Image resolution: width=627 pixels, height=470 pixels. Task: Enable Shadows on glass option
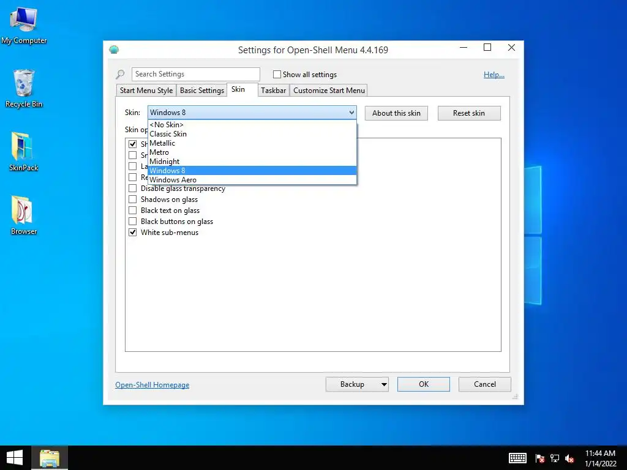[132, 199]
